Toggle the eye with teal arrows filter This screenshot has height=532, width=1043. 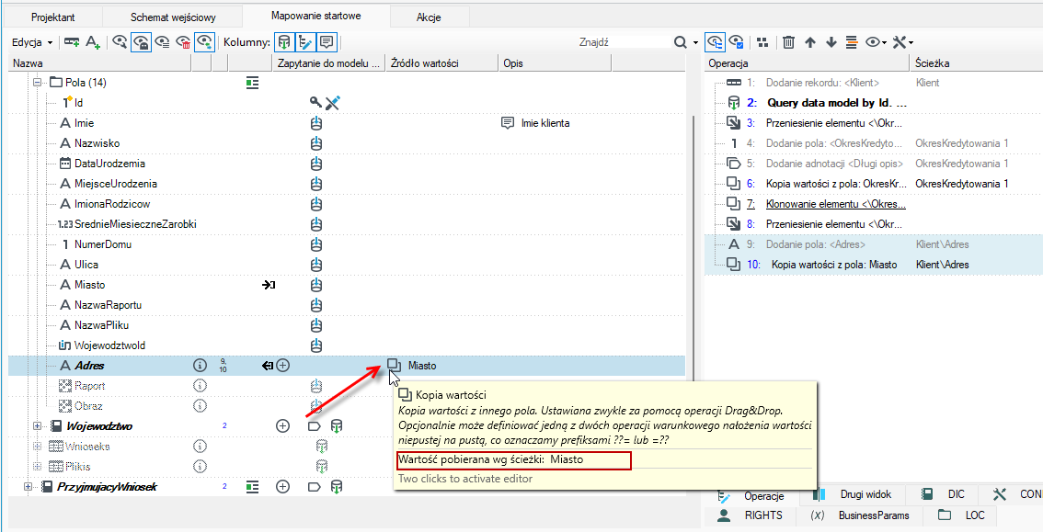click(207, 42)
